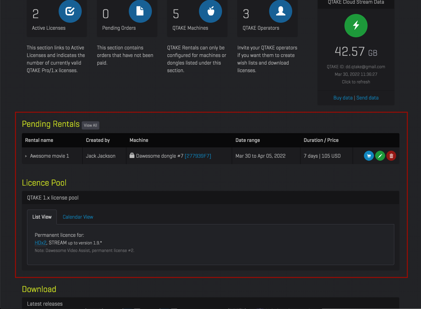Delete Awesome movie 1 rental with trash icon
The width and height of the screenshot is (421, 309).
(391, 156)
